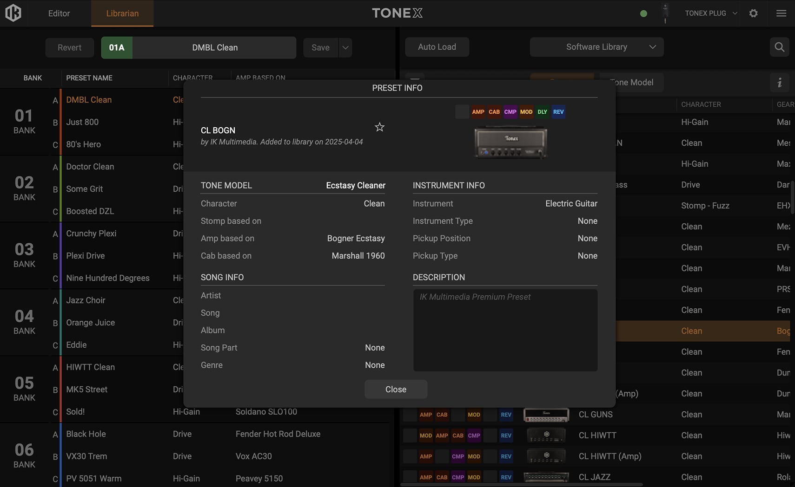Select the Librarian tab
This screenshot has width=795, height=487.
click(x=122, y=13)
